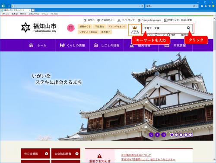Click the smiley feedback icon

click(x=213, y=6)
